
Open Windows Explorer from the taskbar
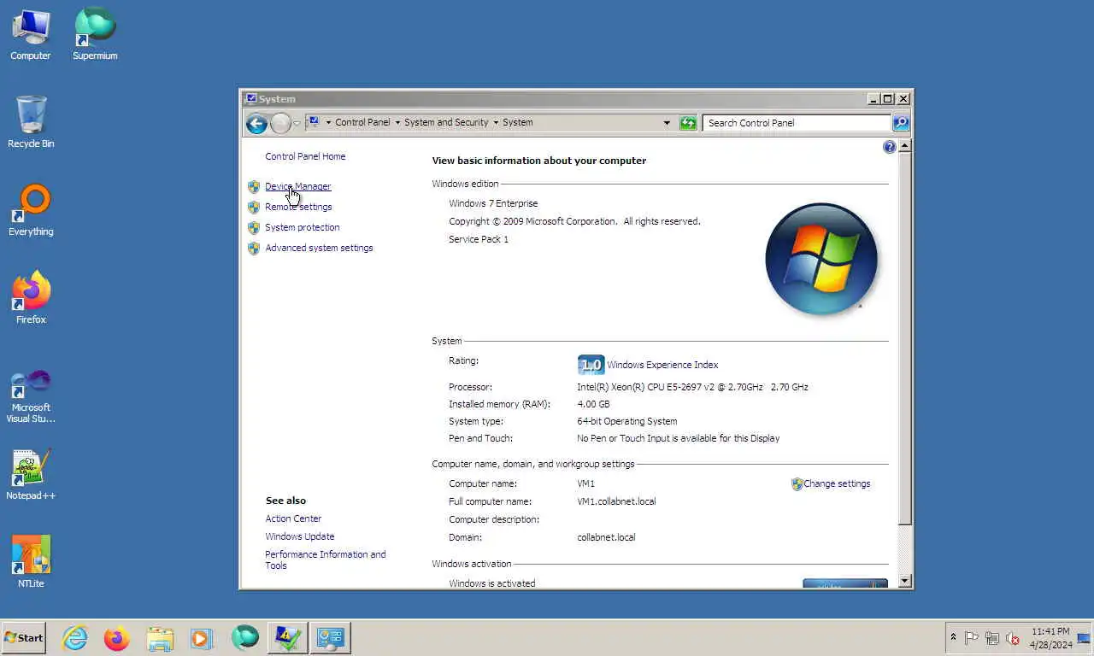point(160,638)
